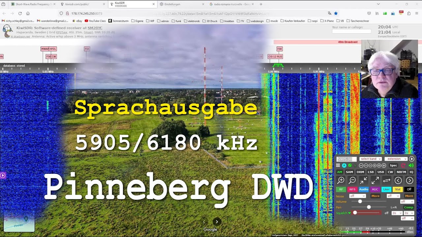Open the off dropdown beside Noise label

pyautogui.click(x=357, y=196)
